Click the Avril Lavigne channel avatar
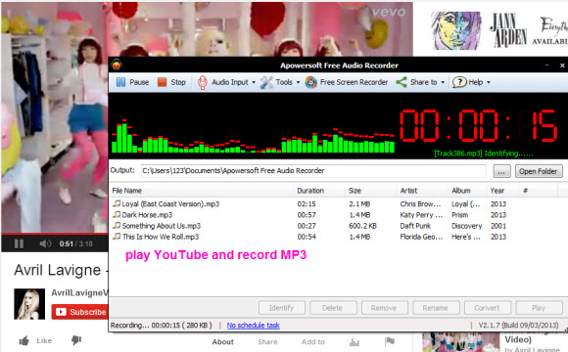568x352 pixels. point(29,304)
